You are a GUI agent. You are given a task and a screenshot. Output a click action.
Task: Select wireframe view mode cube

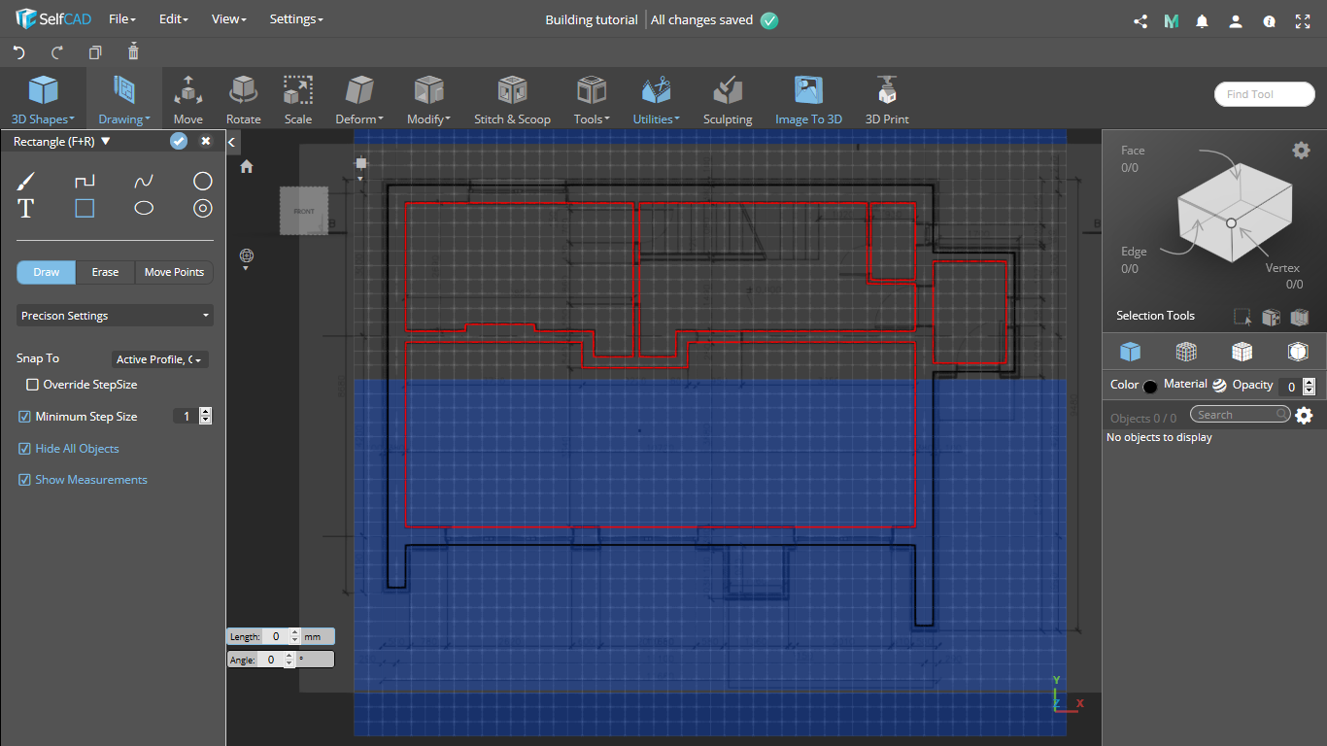point(1186,352)
